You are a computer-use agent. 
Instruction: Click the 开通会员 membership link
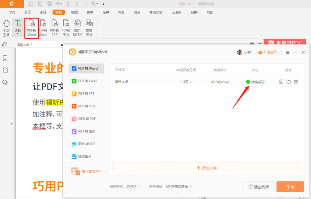point(267,52)
